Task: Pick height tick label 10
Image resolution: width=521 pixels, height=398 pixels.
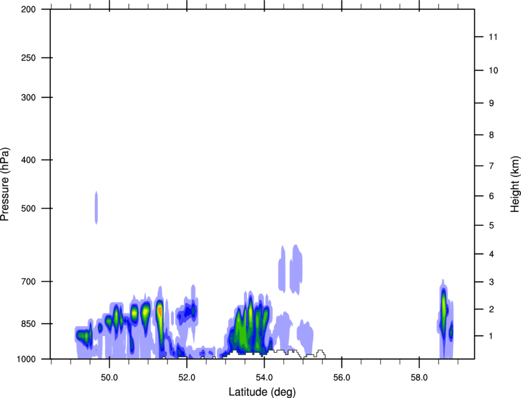Action: click(x=493, y=70)
